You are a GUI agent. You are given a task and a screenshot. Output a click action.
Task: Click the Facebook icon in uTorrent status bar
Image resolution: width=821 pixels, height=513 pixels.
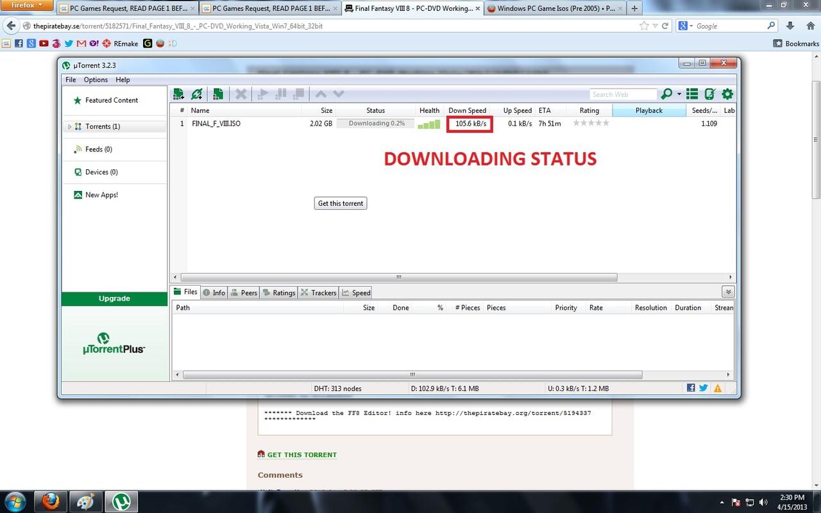[x=691, y=388]
